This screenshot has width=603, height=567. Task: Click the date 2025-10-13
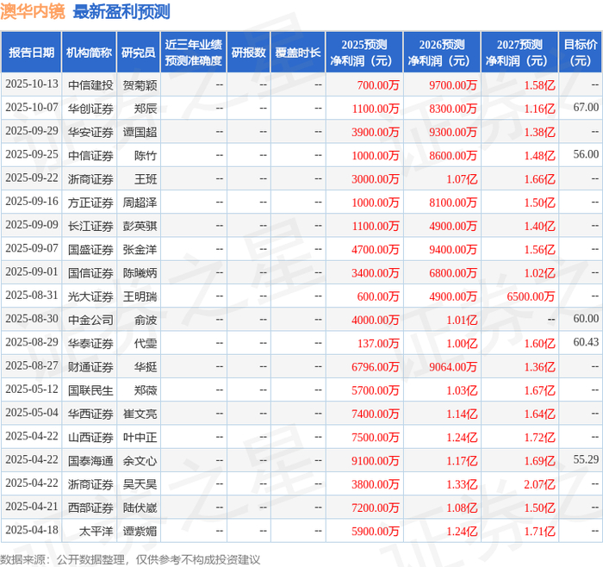click(x=32, y=84)
